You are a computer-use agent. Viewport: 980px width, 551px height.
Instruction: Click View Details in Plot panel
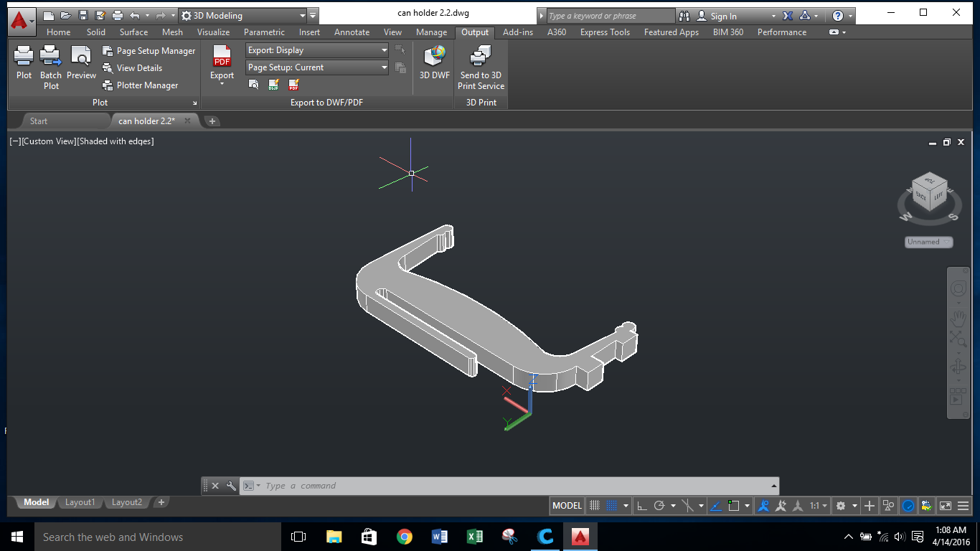(x=132, y=68)
